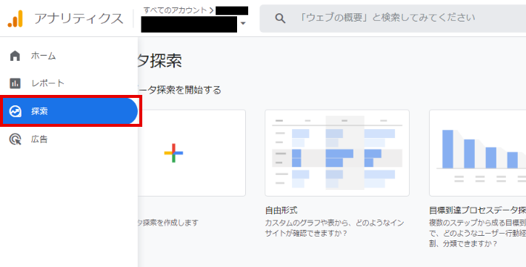Screen dimensions: 526x267
Task: Open the ホーム menu item
Action: pyautogui.click(x=69, y=56)
